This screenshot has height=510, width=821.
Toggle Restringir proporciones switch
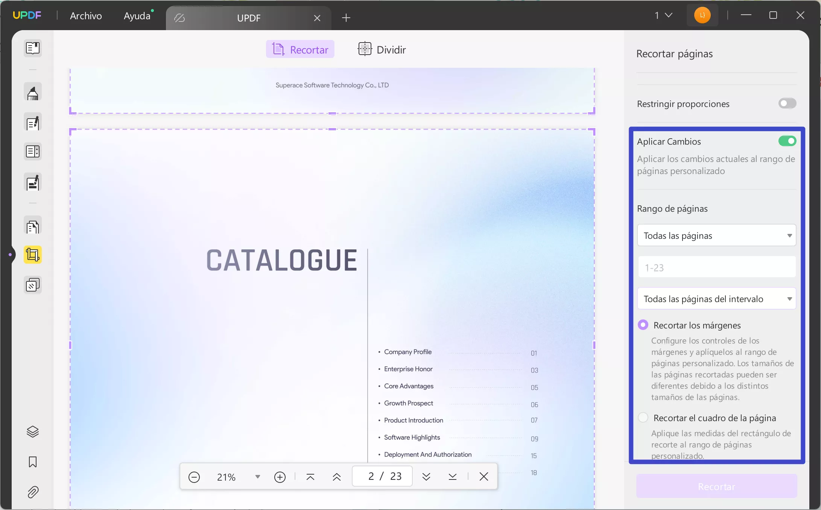pos(787,104)
